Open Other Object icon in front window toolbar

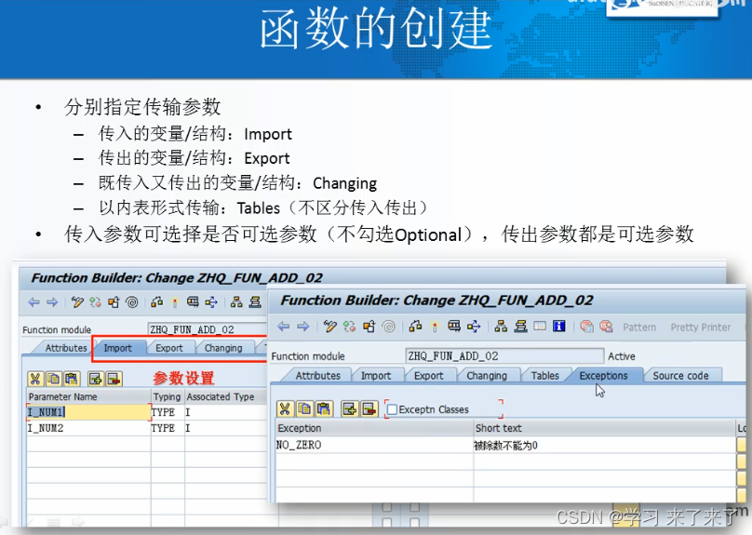click(x=369, y=327)
